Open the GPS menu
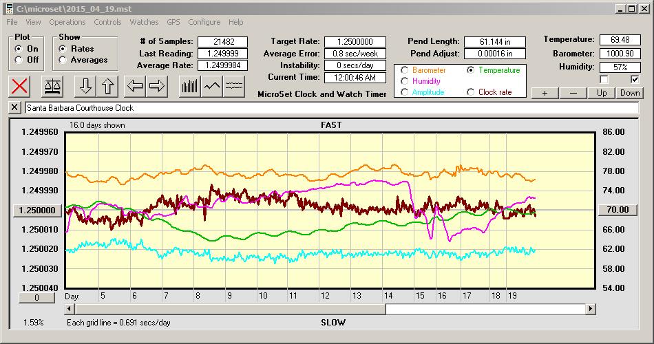654x344 pixels. 173,22
